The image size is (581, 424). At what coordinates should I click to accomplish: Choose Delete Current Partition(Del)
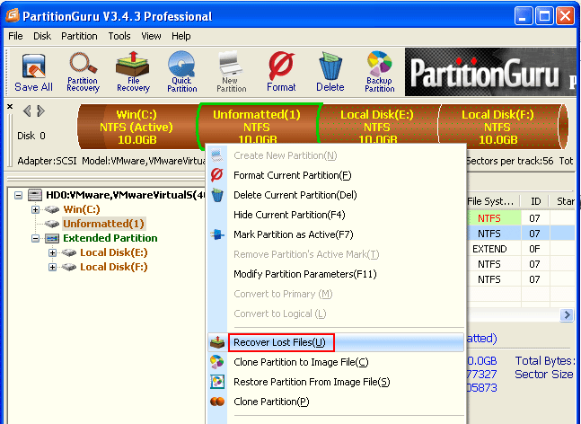pos(336,195)
